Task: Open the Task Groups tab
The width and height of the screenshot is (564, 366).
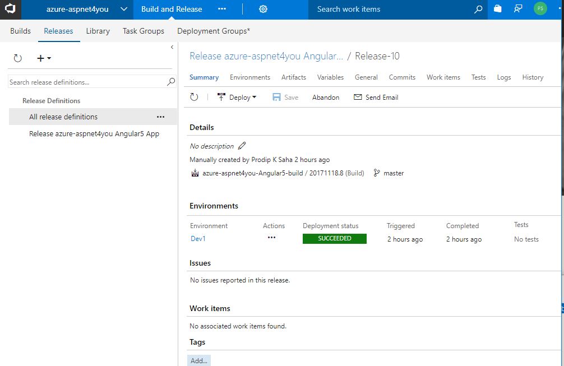Action: coord(143,31)
